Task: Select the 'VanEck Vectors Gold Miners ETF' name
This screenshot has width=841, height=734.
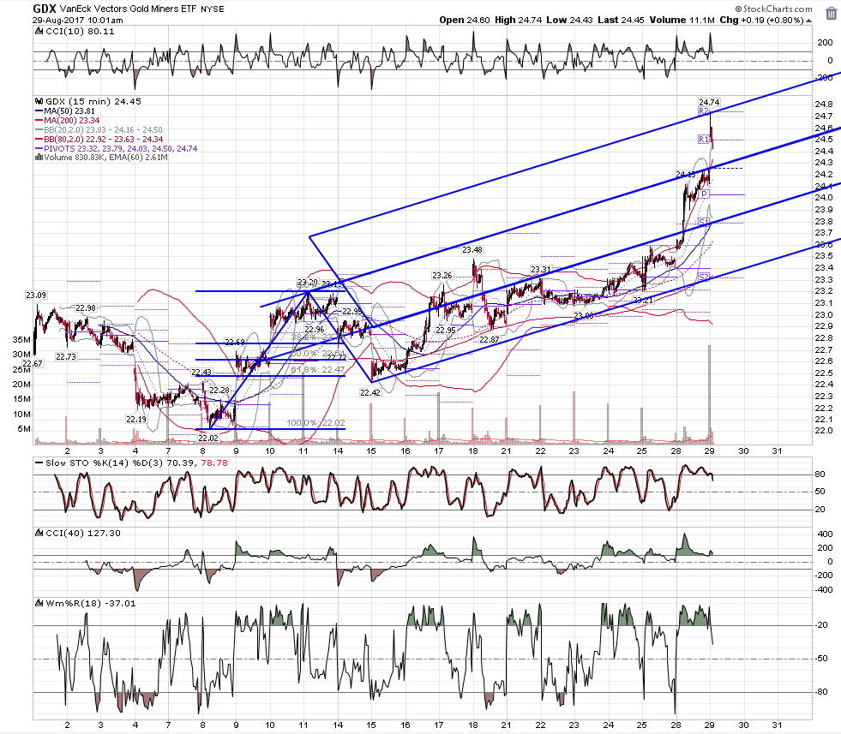Action: coord(129,9)
